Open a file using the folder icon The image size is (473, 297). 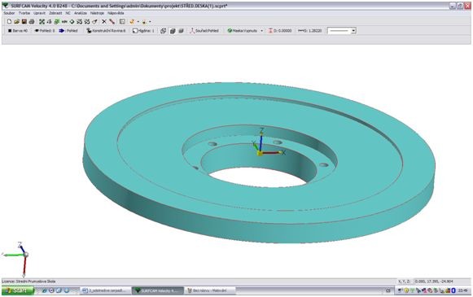(16, 22)
